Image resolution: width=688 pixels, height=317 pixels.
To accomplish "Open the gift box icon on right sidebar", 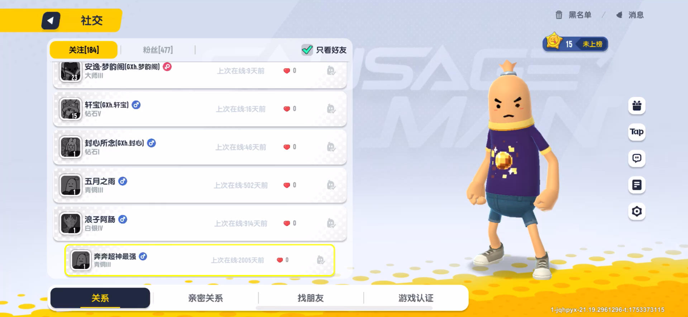I will [637, 106].
